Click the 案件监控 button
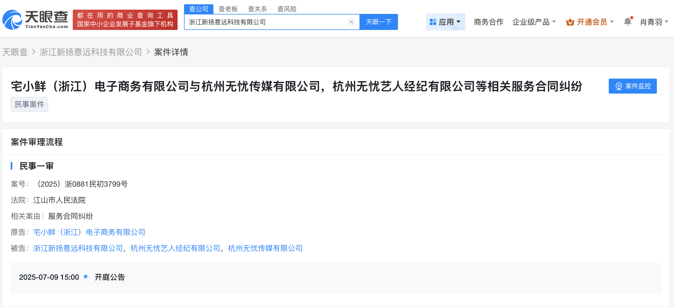 633,86
